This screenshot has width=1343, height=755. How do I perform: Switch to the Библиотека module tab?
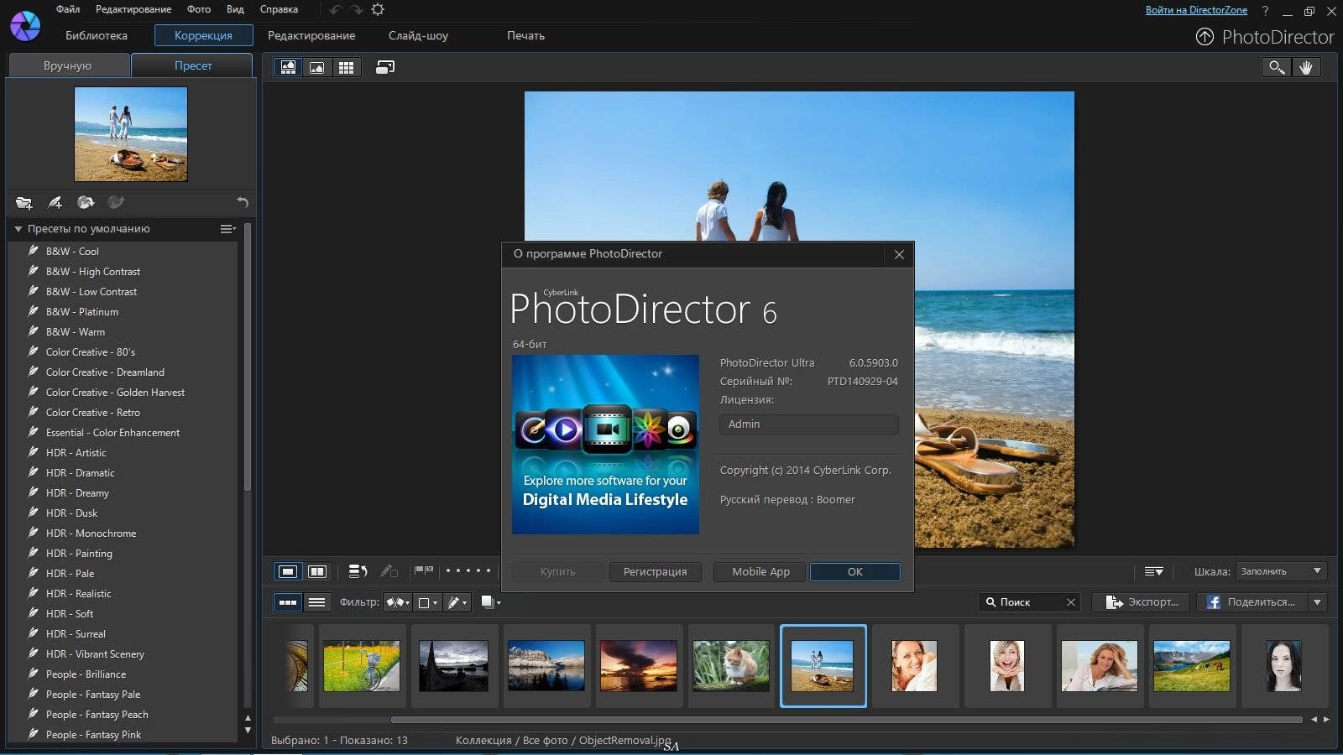tap(97, 35)
